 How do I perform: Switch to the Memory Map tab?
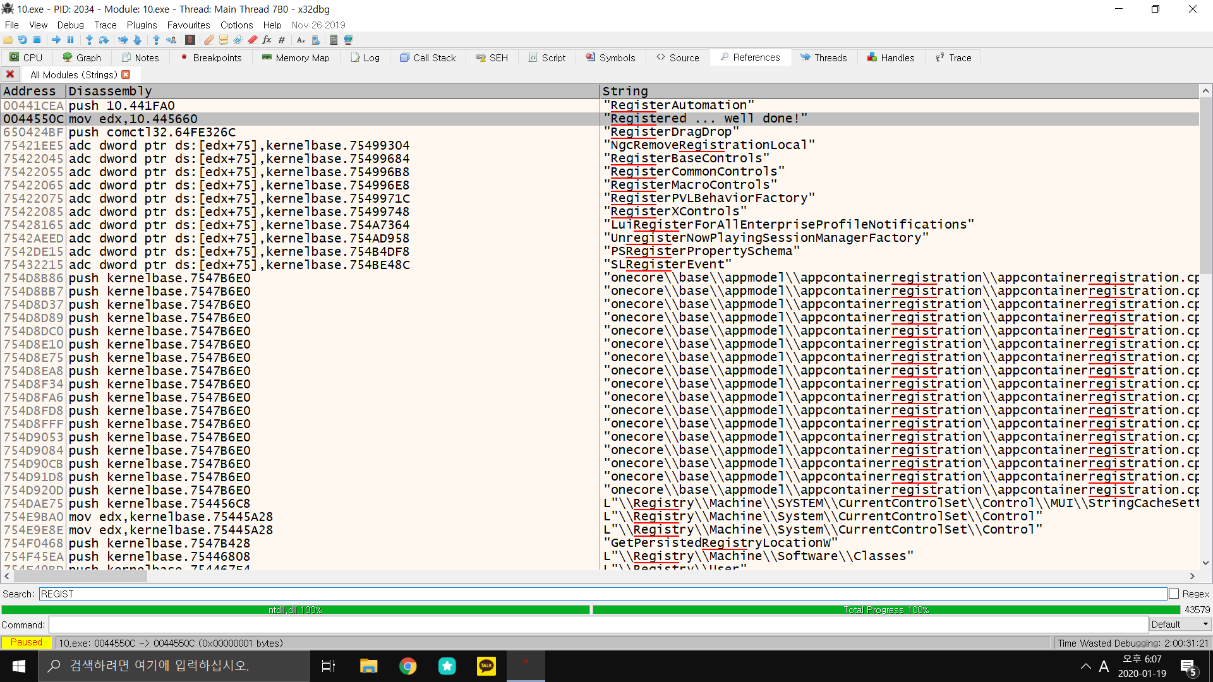(296, 57)
